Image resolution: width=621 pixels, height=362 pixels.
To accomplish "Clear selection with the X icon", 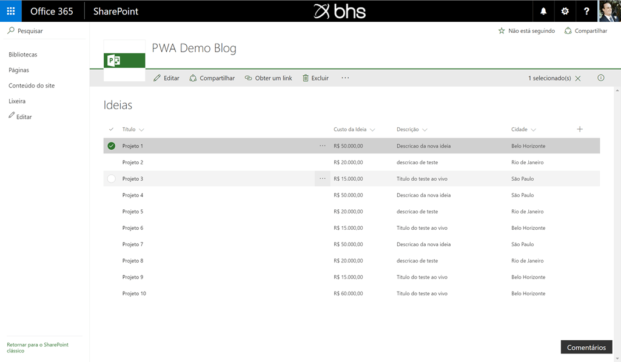I will 578,78.
